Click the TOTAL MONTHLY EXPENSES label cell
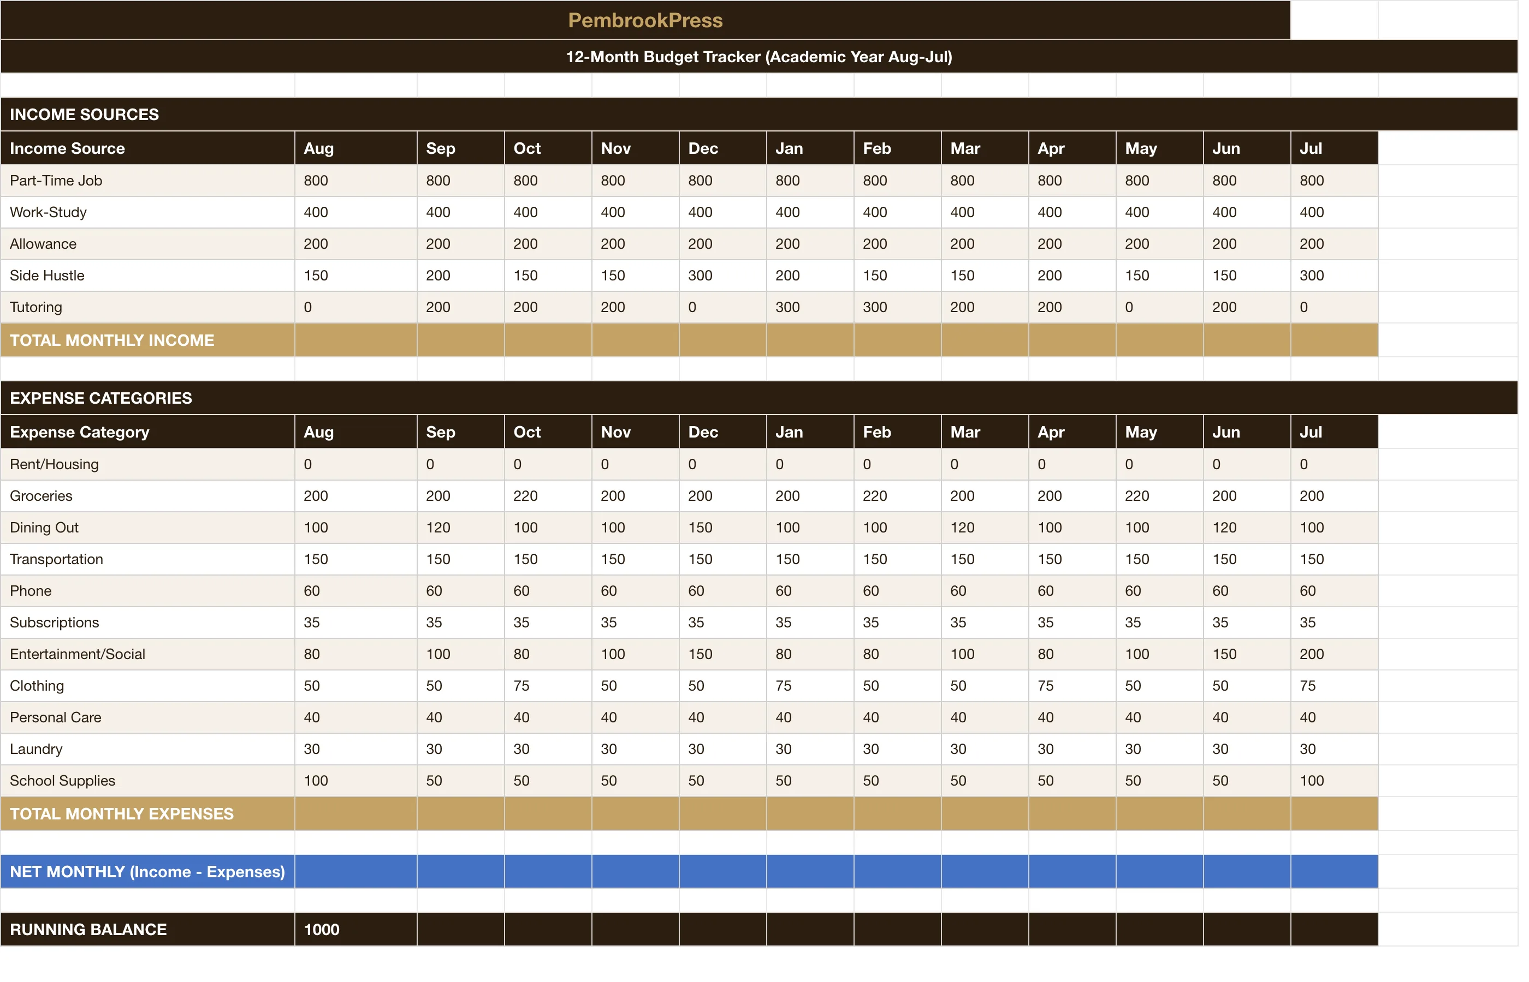Viewport: 1529px width, 982px height. pos(147,813)
